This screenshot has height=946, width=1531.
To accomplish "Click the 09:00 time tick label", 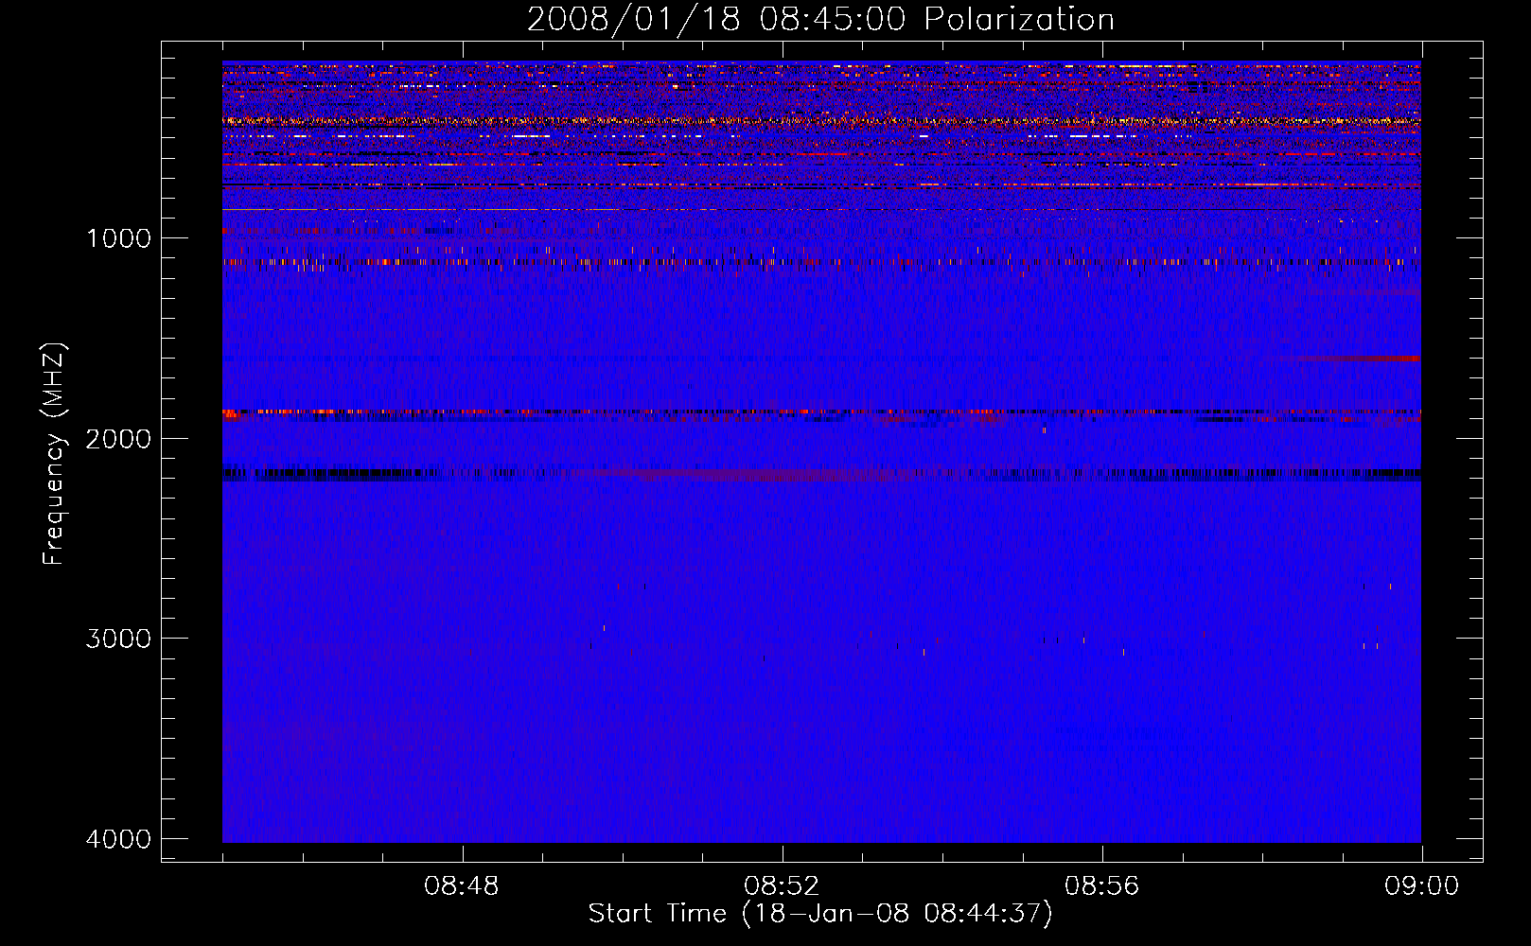I will (1421, 886).
